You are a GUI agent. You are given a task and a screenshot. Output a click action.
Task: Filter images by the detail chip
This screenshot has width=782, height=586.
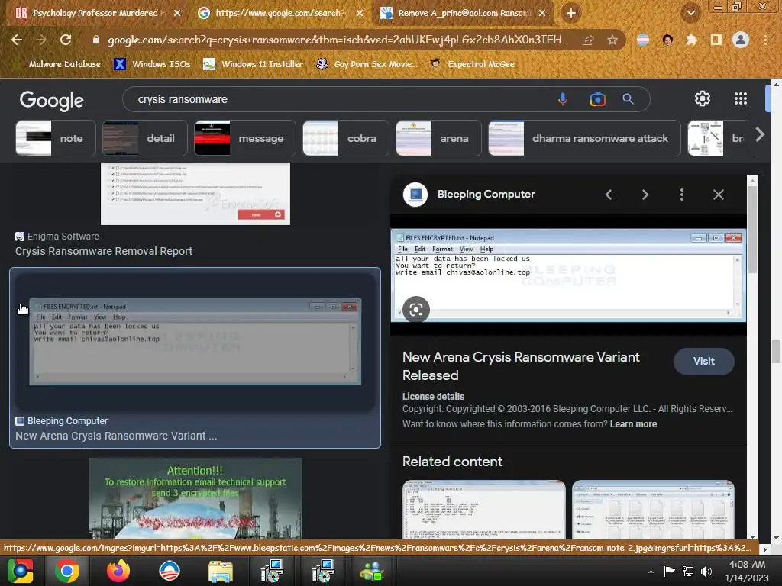click(x=144, y=138)
